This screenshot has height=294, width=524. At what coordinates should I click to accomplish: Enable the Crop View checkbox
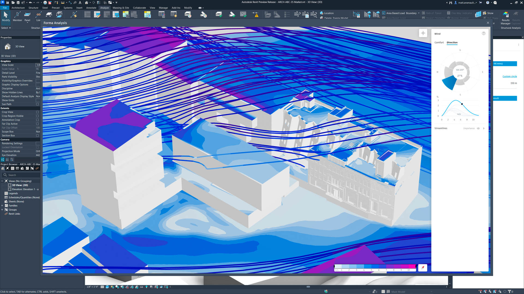point(37,112)
